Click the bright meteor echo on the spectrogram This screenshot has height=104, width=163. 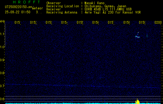pos(138,37)
